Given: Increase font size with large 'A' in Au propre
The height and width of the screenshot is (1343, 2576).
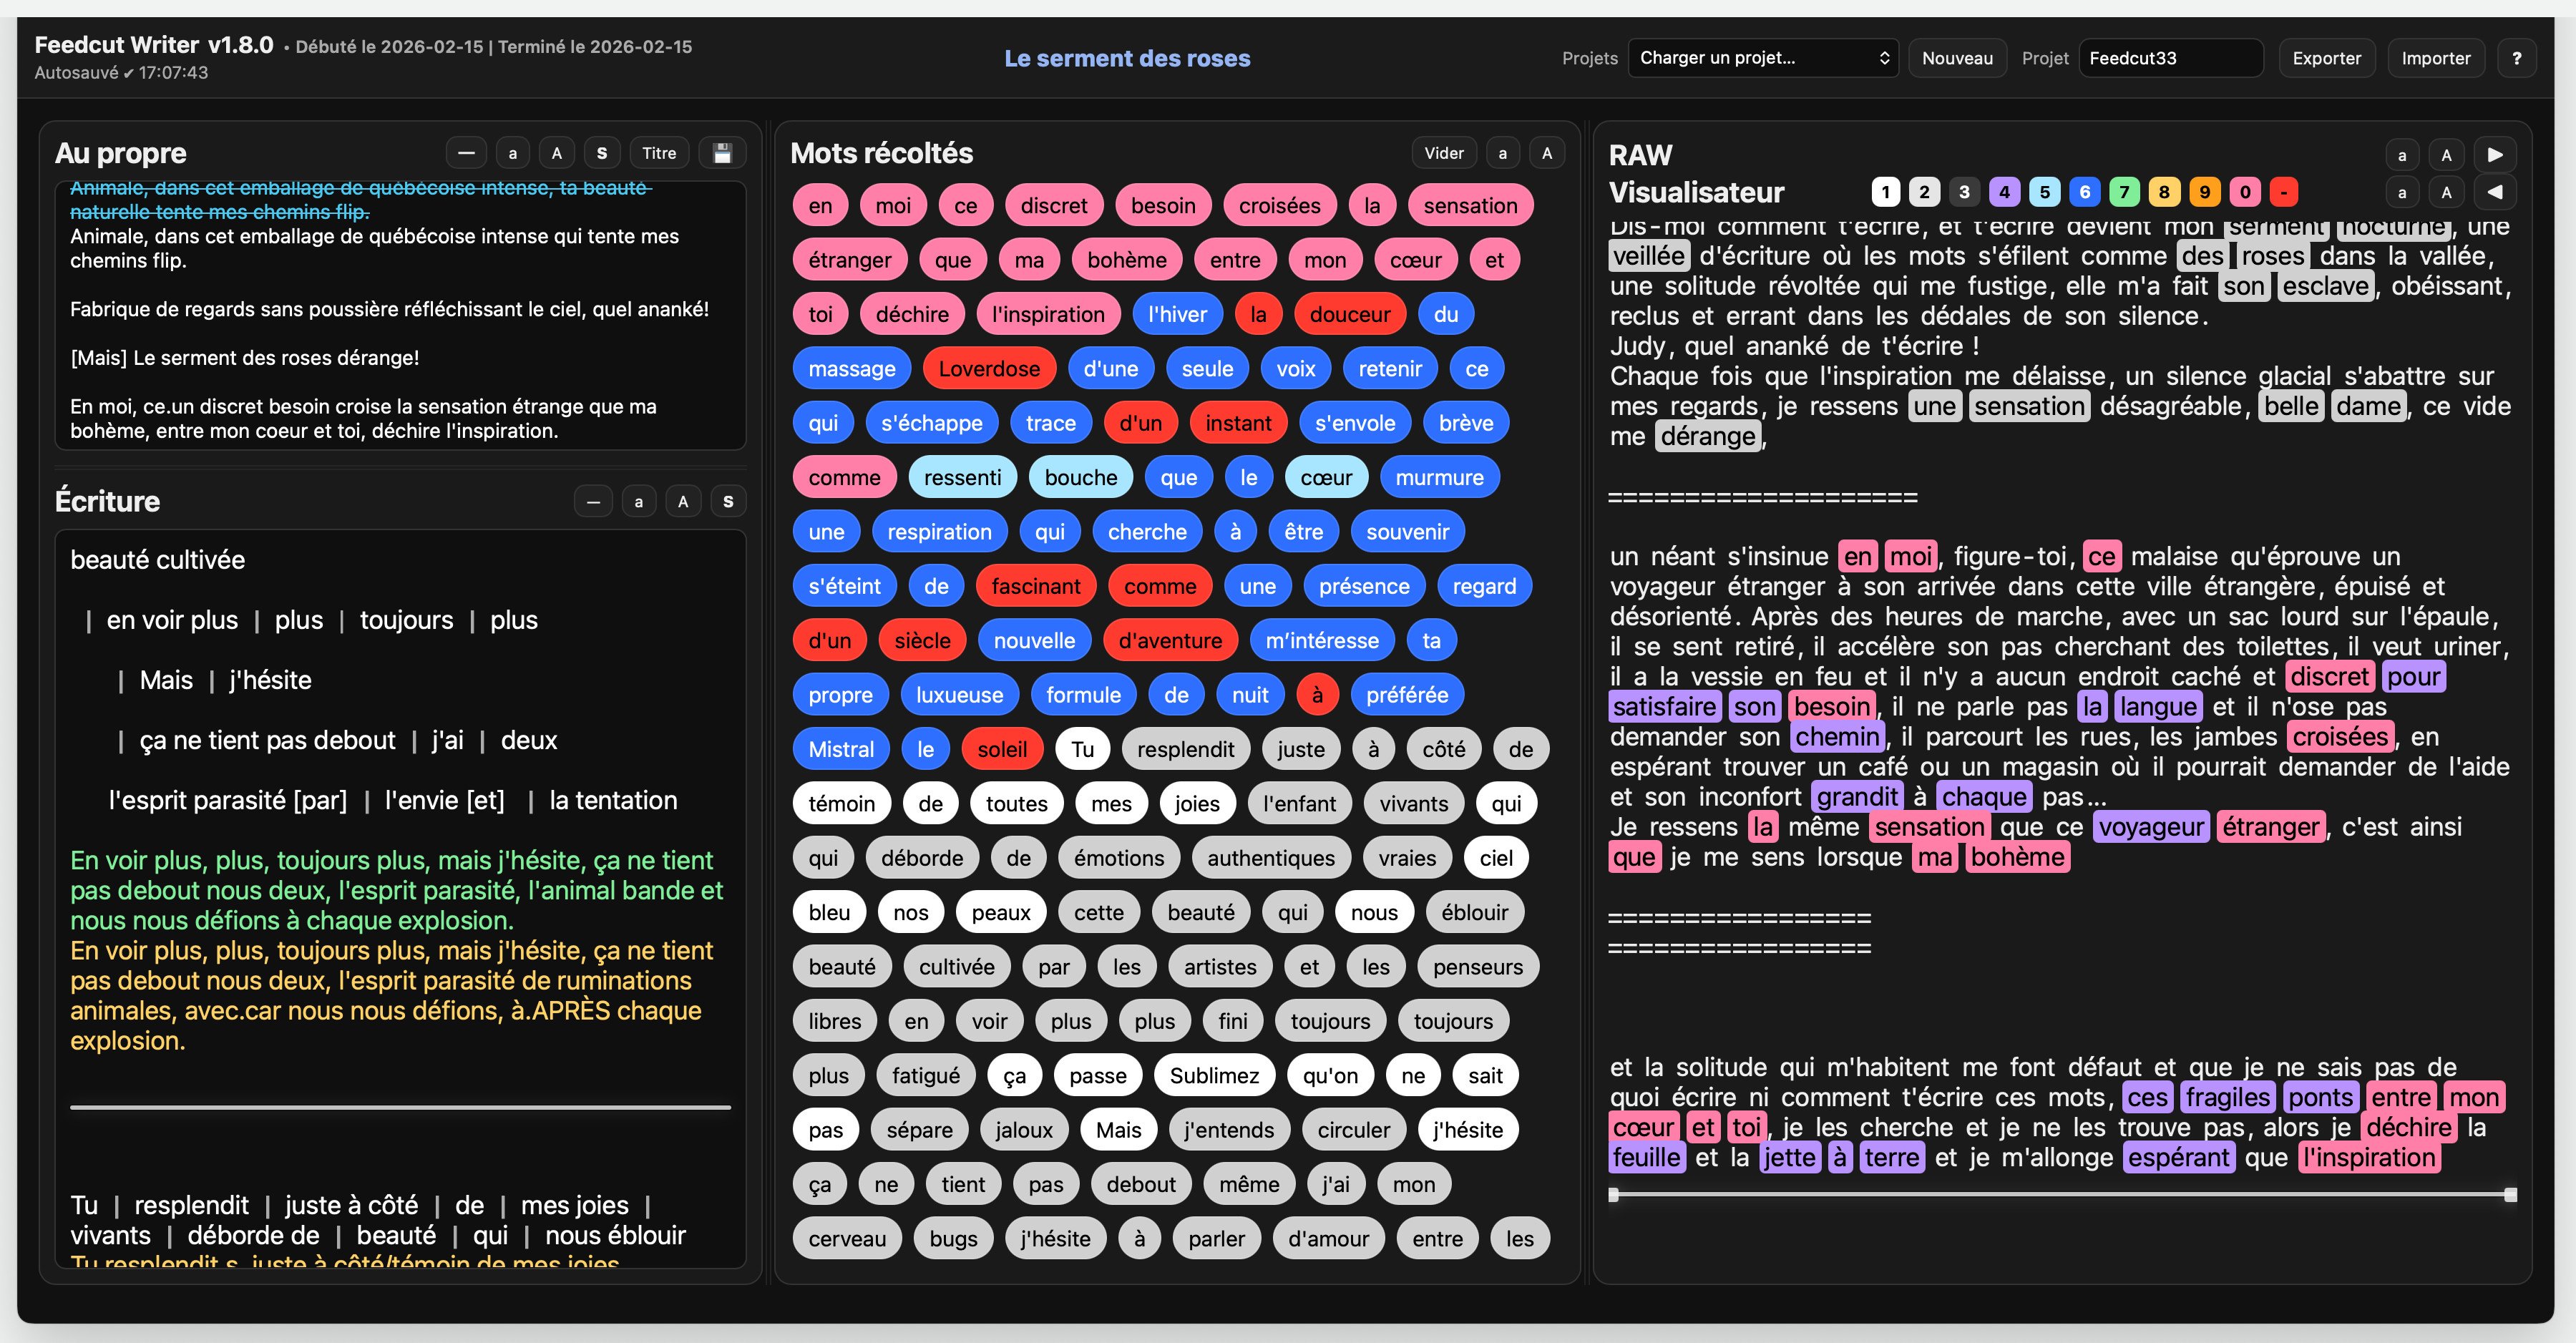Looking at the screenshot, I should click(x=557, y=153).
